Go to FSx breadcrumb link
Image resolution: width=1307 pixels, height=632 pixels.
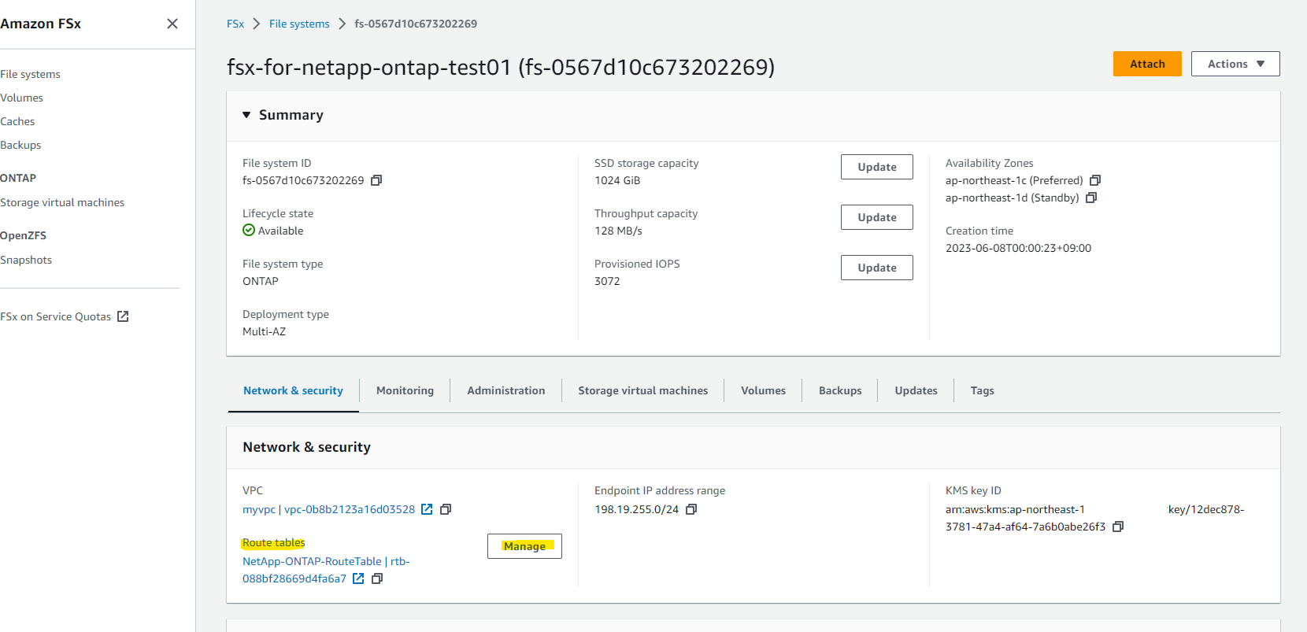pos(235,24)
